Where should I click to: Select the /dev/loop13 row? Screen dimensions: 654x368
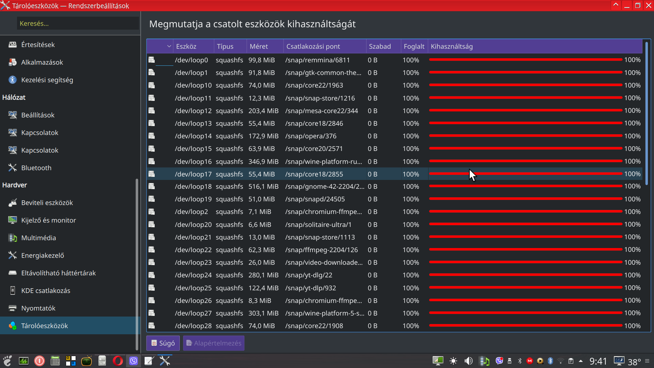[x=394, y=123]
